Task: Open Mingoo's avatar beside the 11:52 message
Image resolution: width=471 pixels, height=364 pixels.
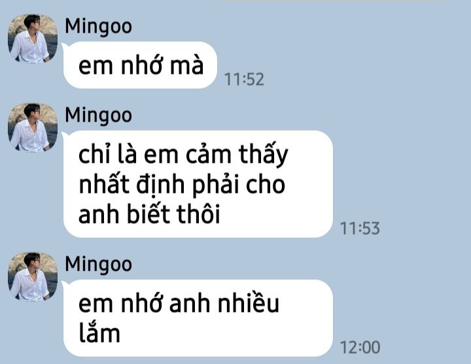Action: pyautogui.click(x=33, y=39)
